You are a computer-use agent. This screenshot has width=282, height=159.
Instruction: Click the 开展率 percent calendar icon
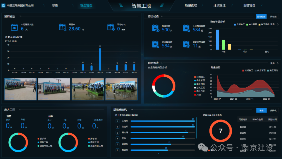[63, 27]
